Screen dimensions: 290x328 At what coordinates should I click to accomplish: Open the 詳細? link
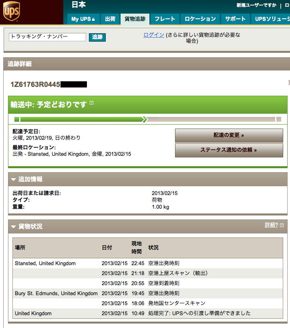tap(271, 225)
